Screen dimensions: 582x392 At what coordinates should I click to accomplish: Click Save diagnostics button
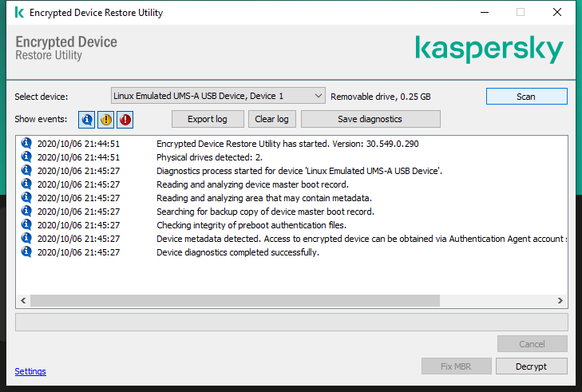(370, 119)
